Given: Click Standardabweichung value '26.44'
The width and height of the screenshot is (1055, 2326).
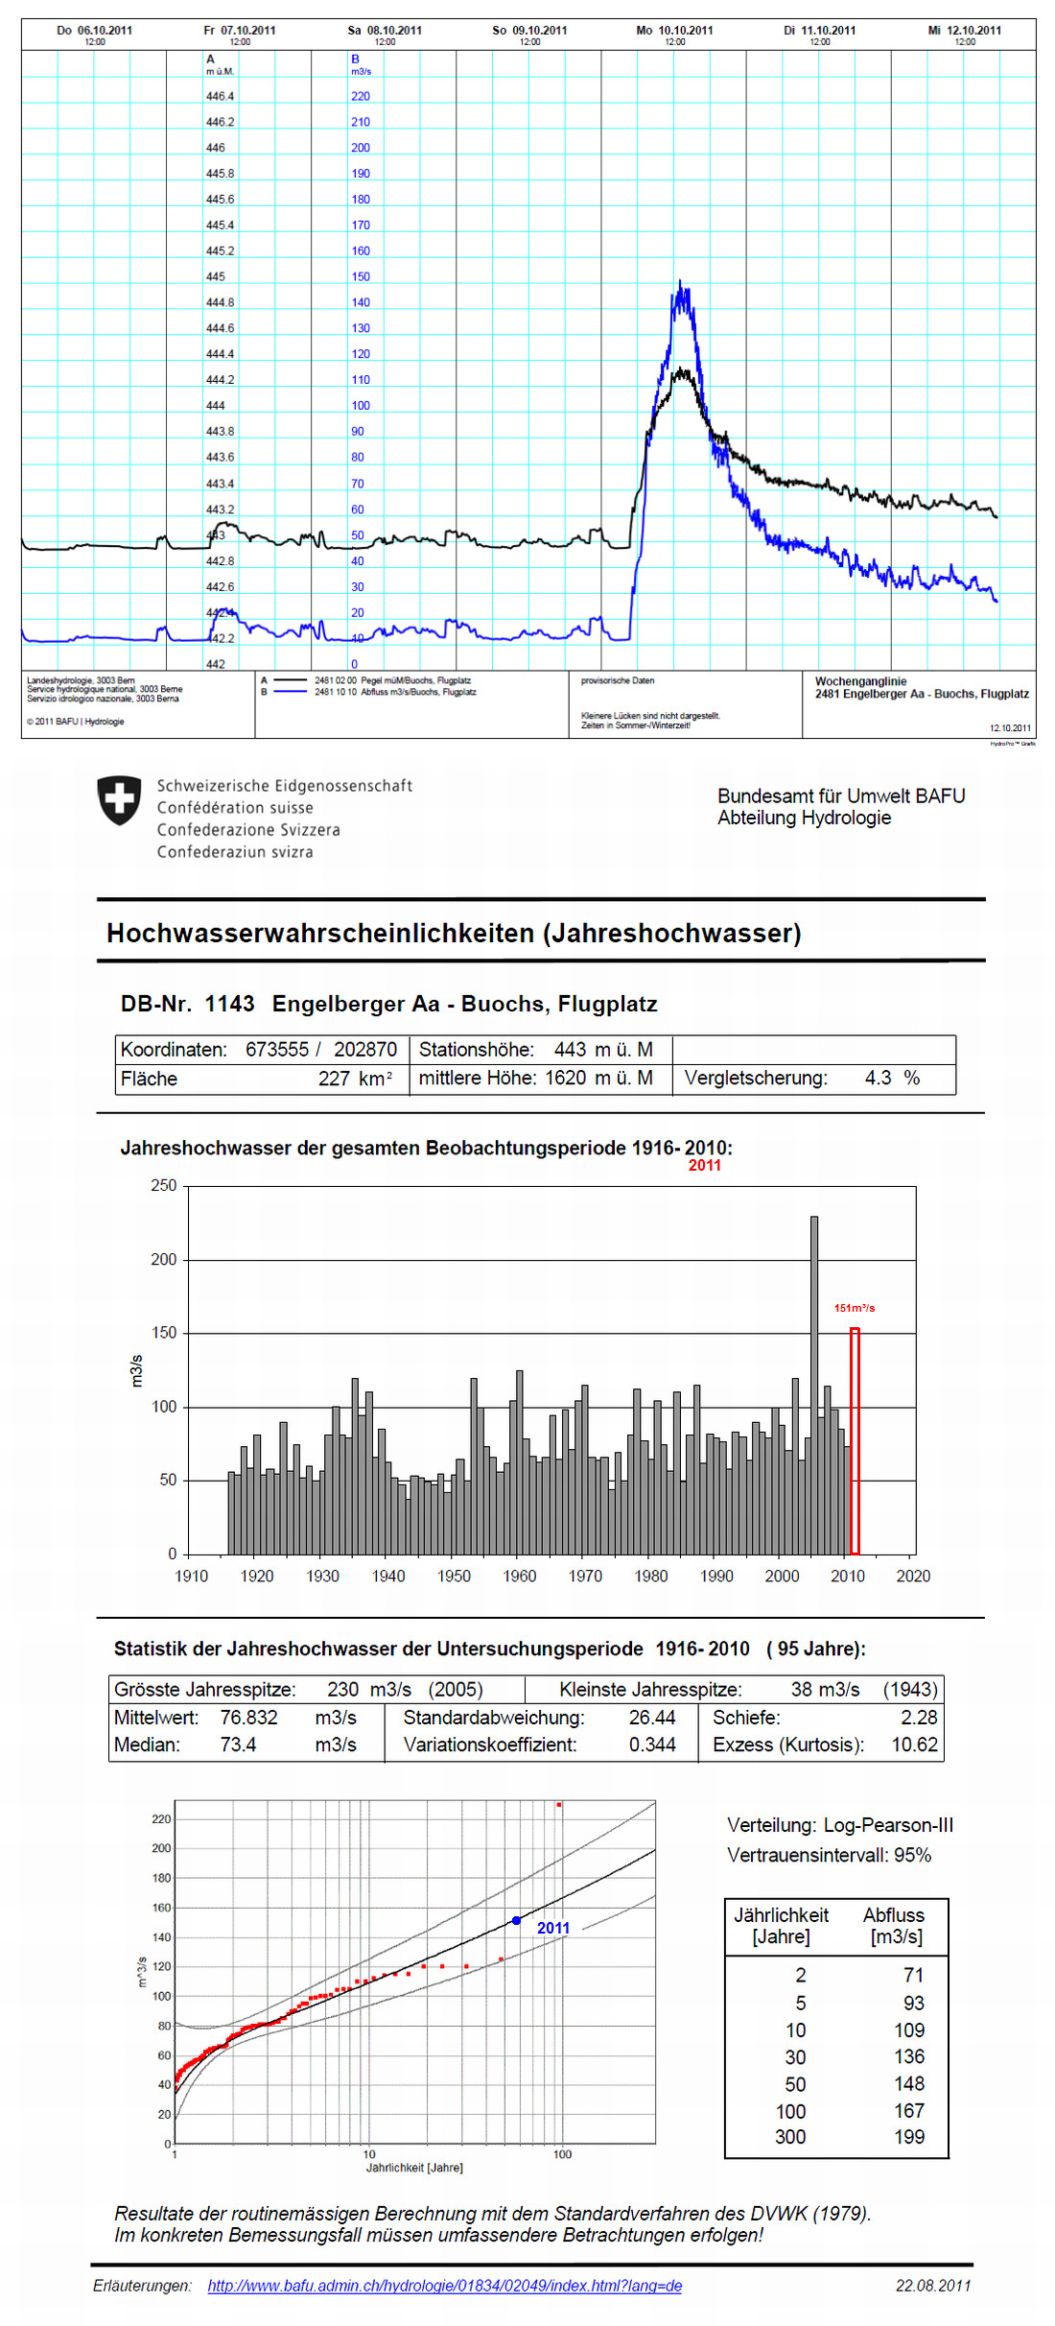Looking at the screenshot, I should 652,1717.
